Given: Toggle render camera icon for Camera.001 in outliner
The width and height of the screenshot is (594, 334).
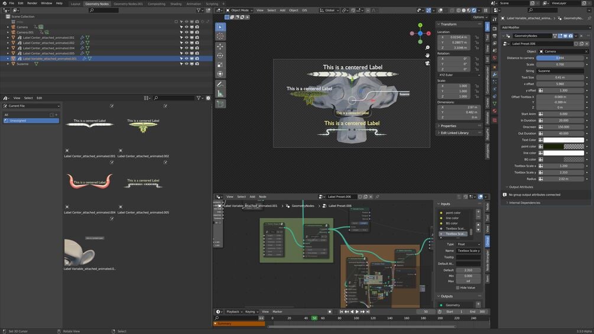Looking at the screenshot, I should 197,32.
